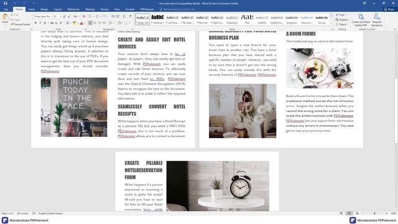Switch to the Insert tab
Screen dimensions: 398x224
[32, 9]
